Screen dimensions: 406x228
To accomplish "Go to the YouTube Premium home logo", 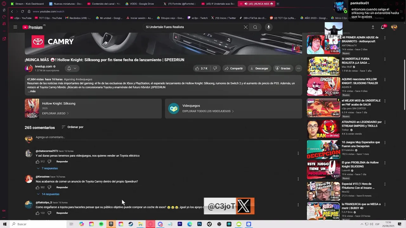I will pos(33,27).
